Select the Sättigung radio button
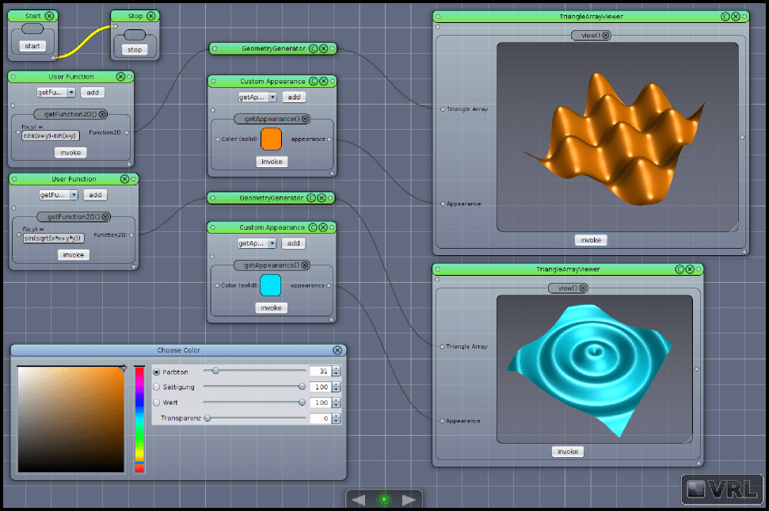769x511 pixels. coord(156,387)
